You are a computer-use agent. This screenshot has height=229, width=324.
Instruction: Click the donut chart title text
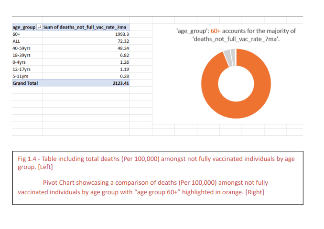236,35
